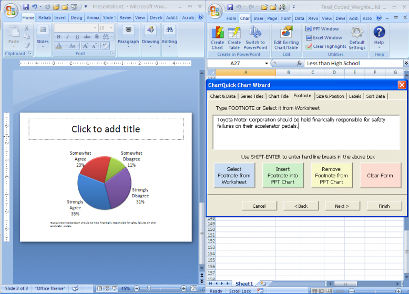
Task: Click the Excel Window utility
Action: click(x=324, y=37)
